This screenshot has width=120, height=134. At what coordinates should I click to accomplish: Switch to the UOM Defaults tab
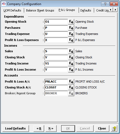coord(12,10)
